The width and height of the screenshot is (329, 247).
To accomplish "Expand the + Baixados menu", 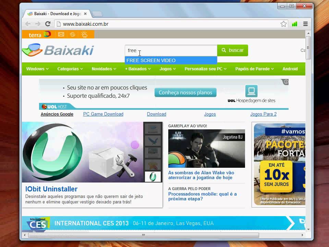I will [138, 69].
